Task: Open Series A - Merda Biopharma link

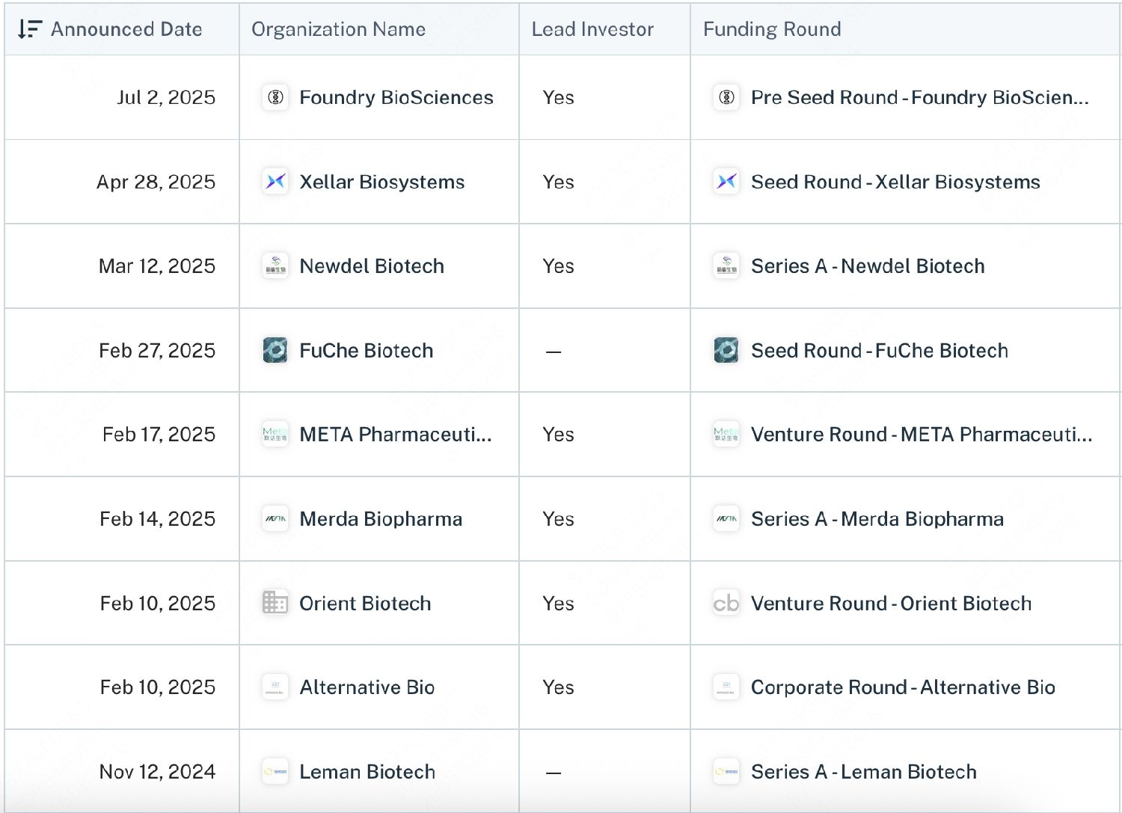Action: [877, 519]
